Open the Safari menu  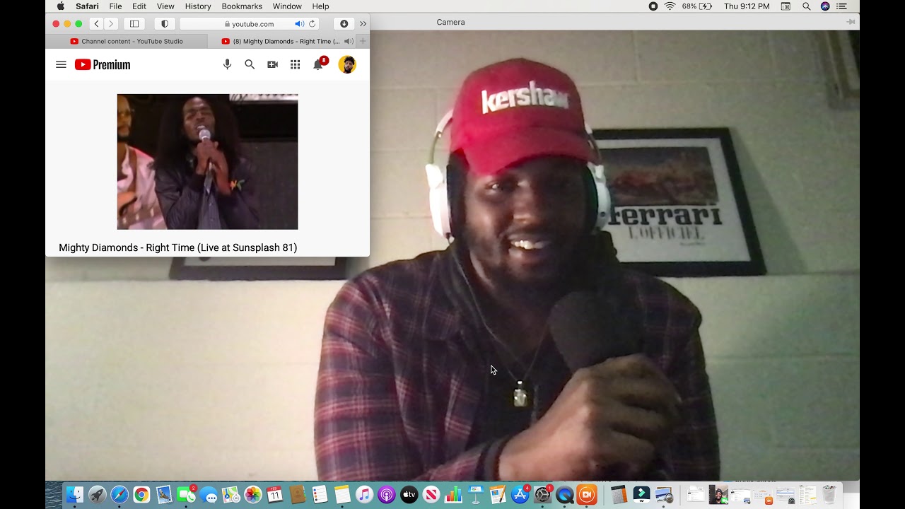[x=87, y=6]
